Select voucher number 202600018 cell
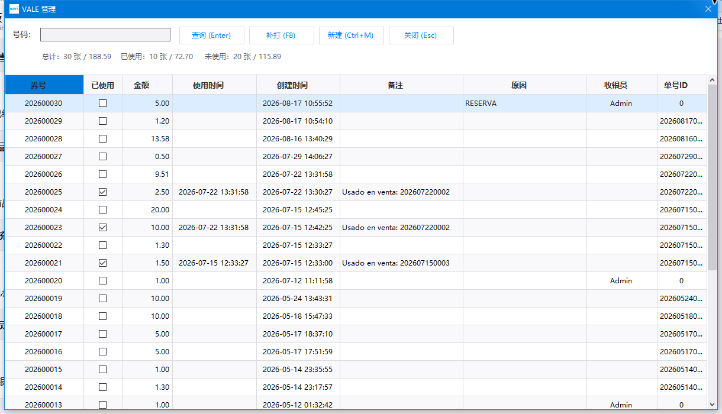This screenshot has width=722, height=414. point(43,316)
